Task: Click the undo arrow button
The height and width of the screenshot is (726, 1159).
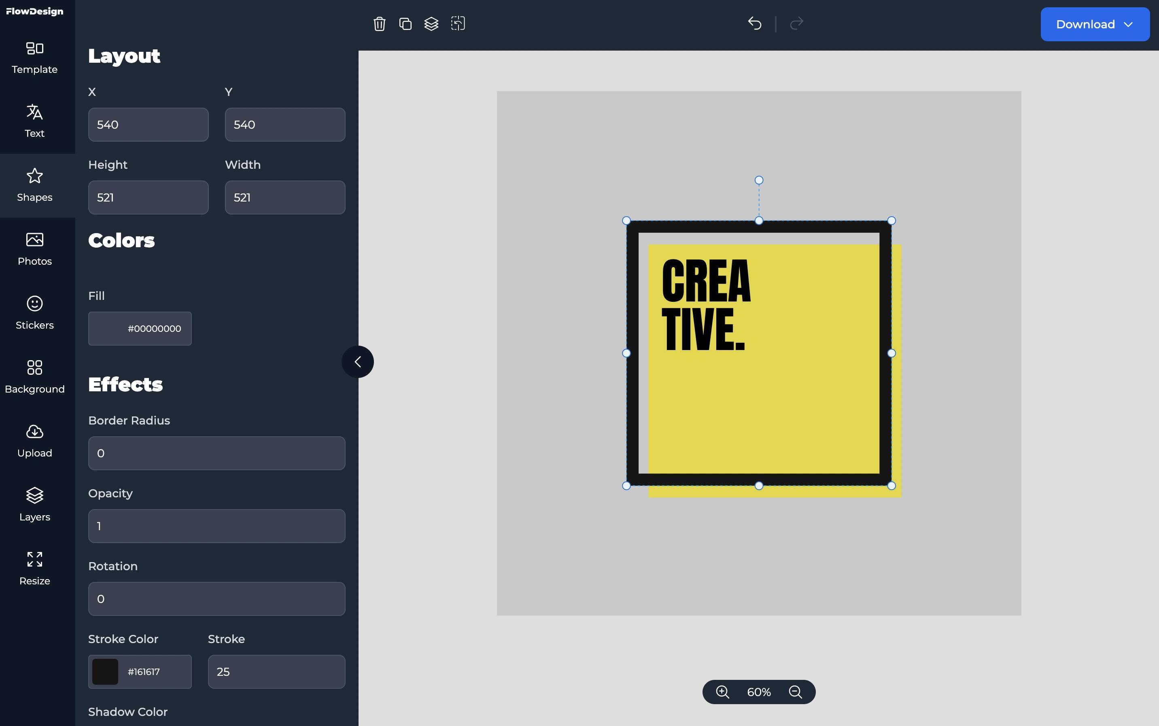Action: pos(754,23)
